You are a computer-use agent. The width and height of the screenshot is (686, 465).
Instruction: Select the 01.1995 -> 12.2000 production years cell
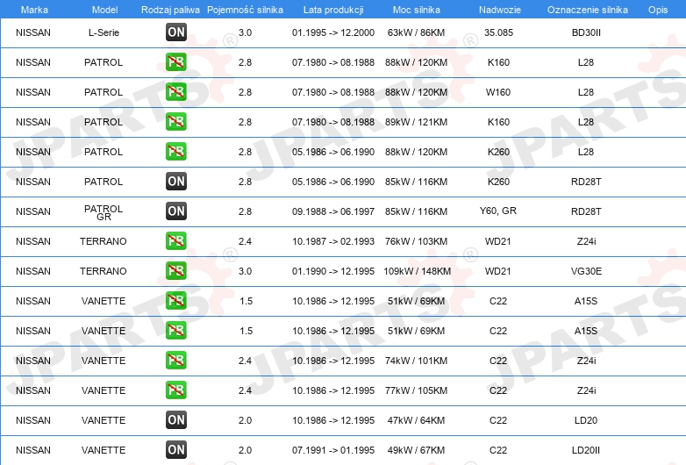[x=333, y=32]
